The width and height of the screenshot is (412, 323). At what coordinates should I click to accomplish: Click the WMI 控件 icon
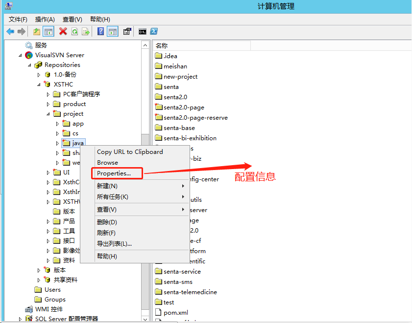pyautogui.click(x=29, y=309)
